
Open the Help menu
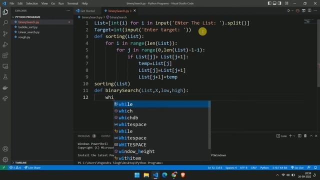pos(84,3)
